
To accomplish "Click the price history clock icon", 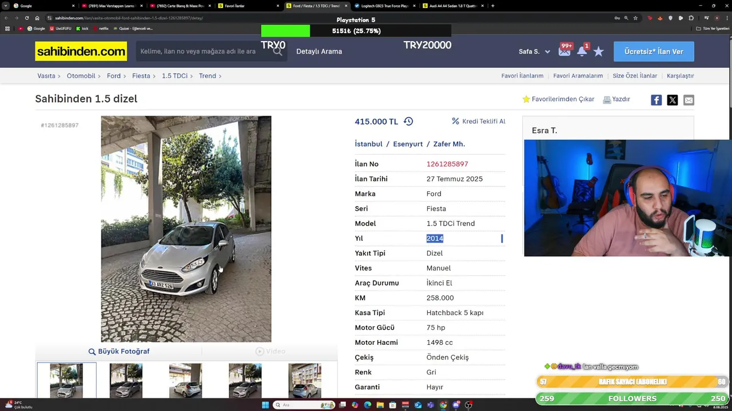I will (x=408, y=121).
